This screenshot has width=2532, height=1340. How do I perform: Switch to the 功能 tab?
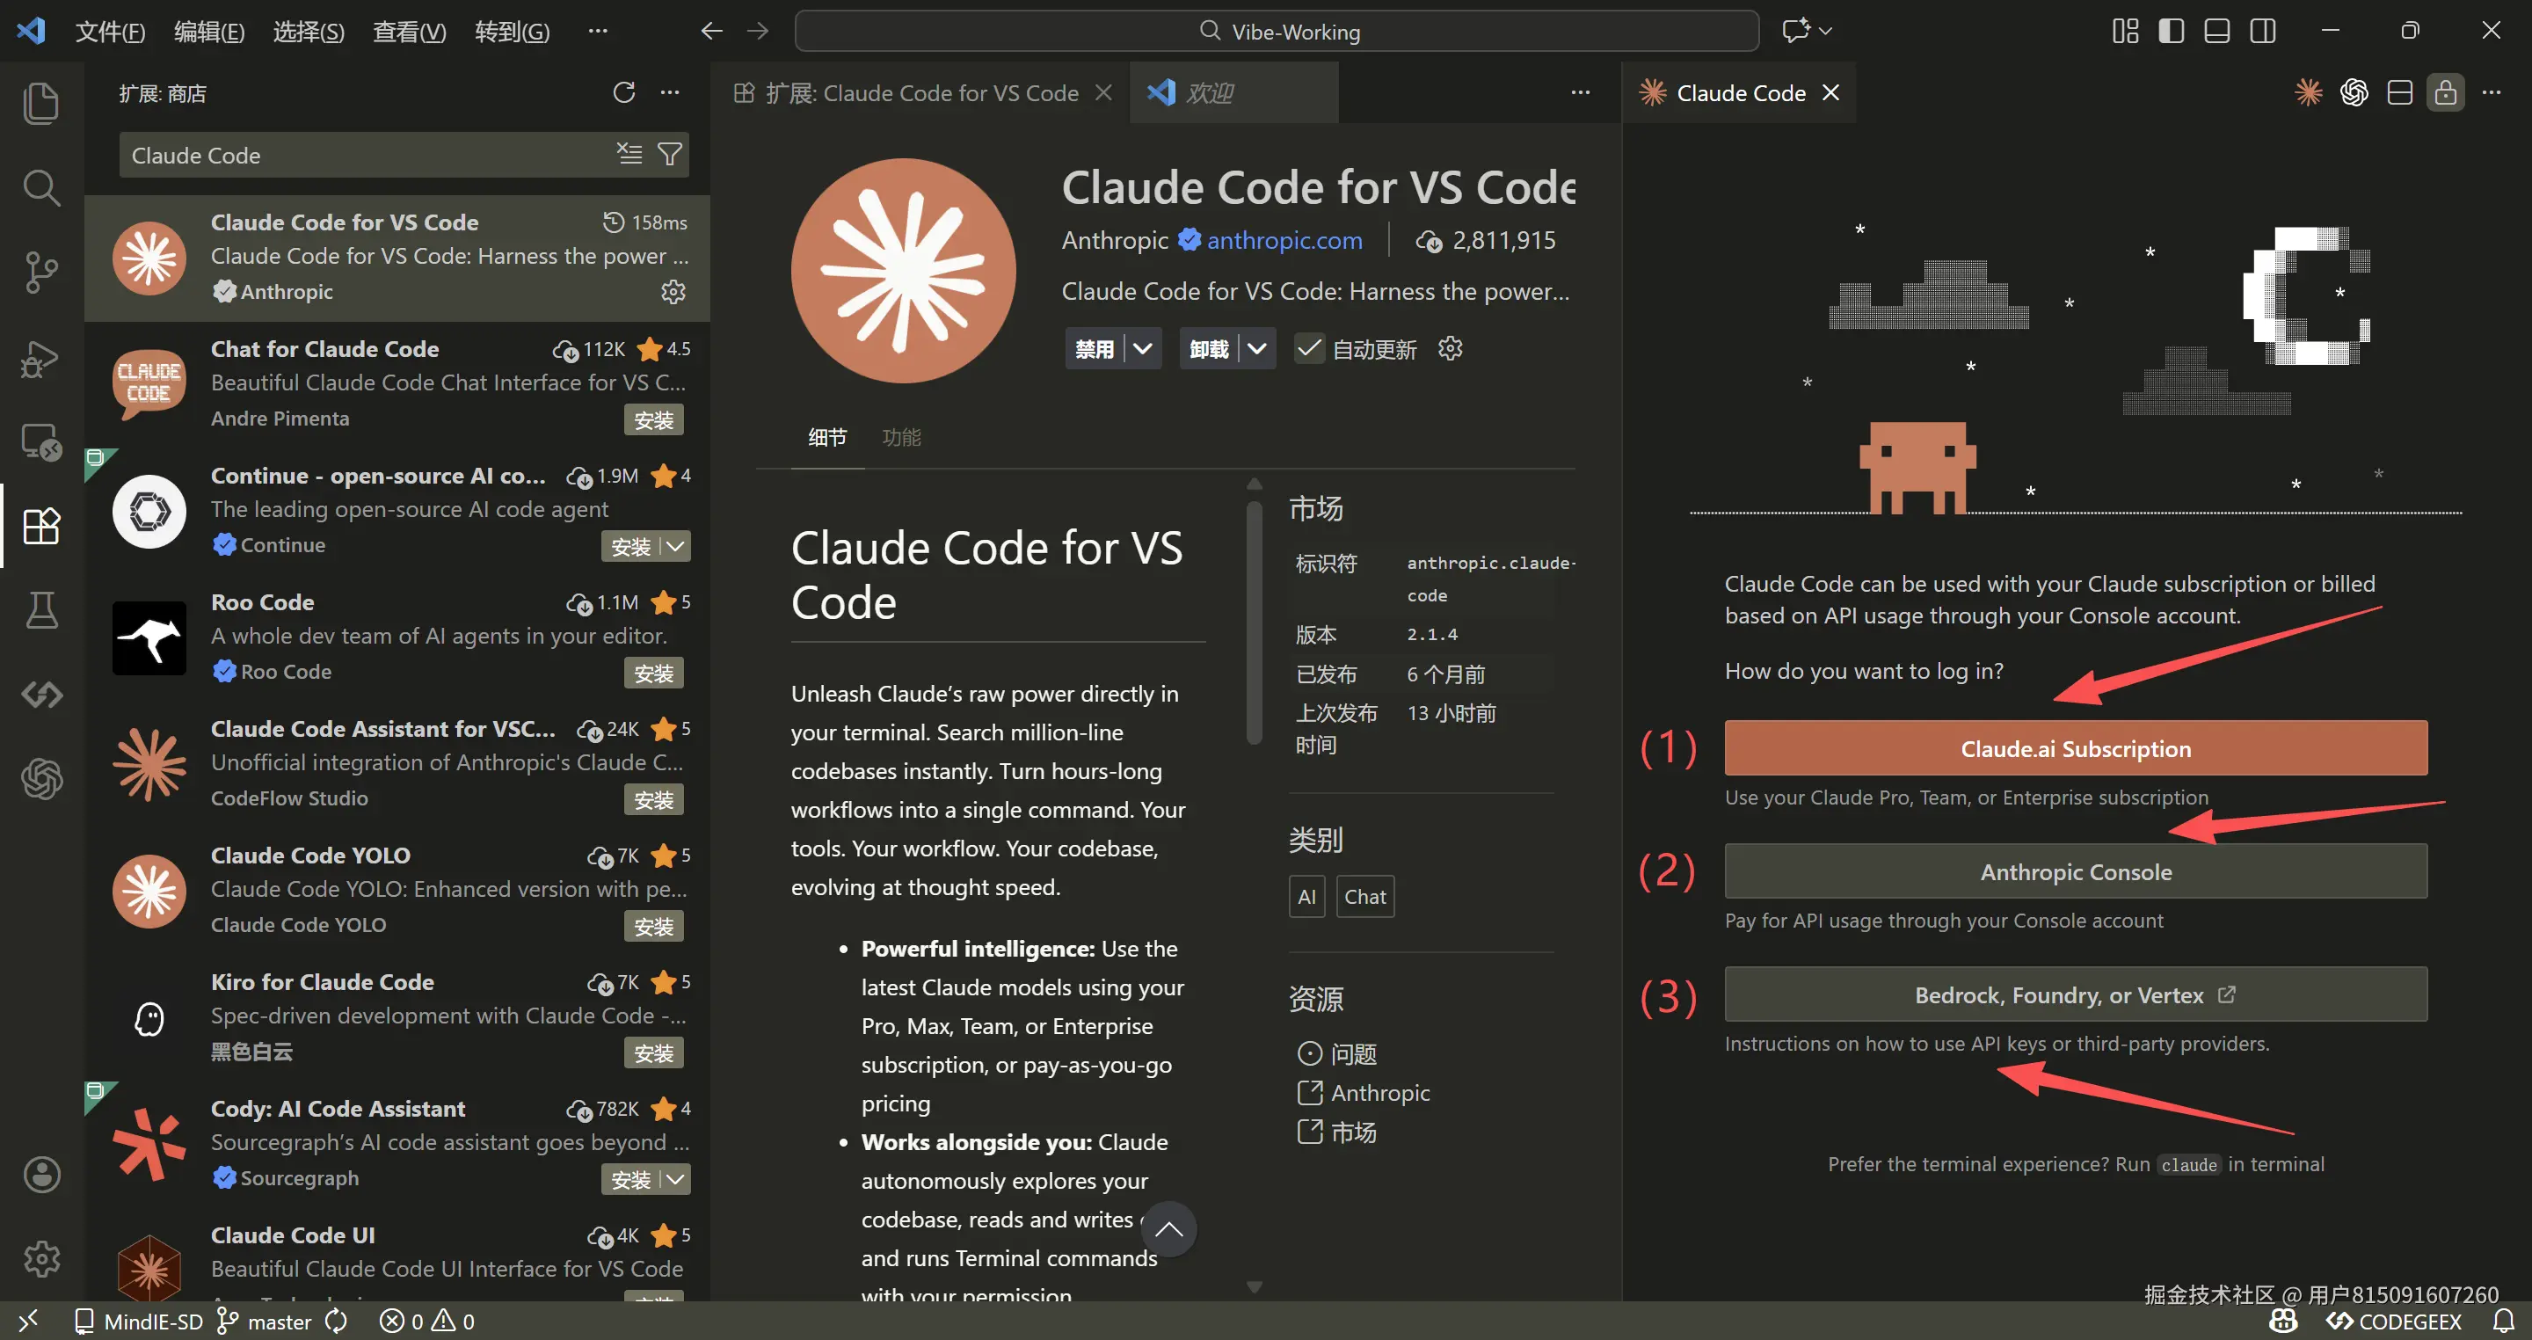901,436
